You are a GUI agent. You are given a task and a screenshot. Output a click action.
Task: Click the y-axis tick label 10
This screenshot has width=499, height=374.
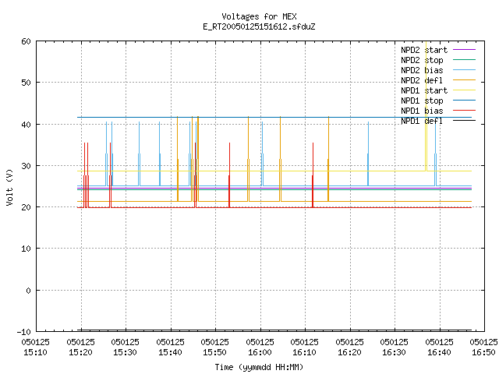point(26,249)
